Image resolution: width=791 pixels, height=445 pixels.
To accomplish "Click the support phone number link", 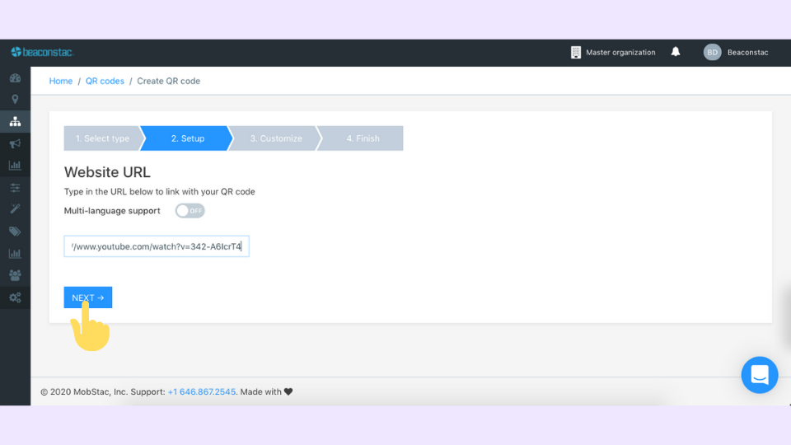I will [202, 391].
